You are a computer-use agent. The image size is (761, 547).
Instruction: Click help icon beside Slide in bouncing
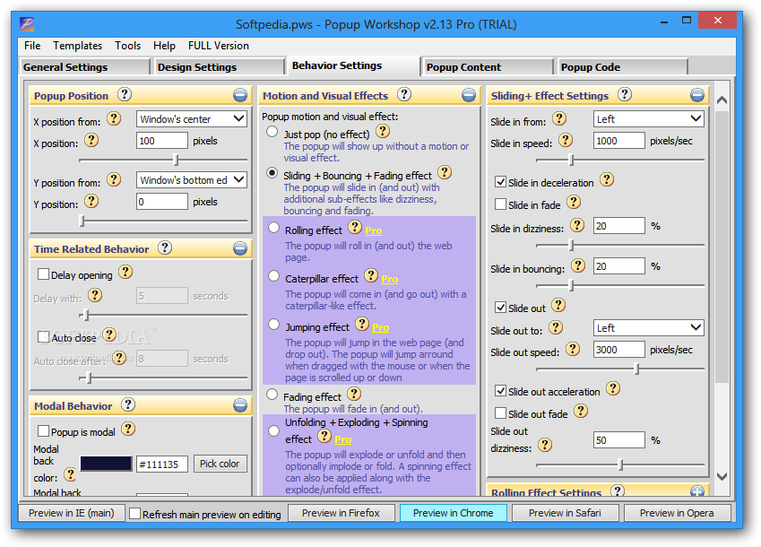coord(578,265)
